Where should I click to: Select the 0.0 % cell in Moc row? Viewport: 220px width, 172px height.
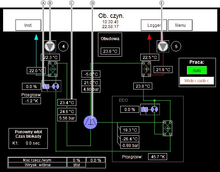(x=96, y=160)
